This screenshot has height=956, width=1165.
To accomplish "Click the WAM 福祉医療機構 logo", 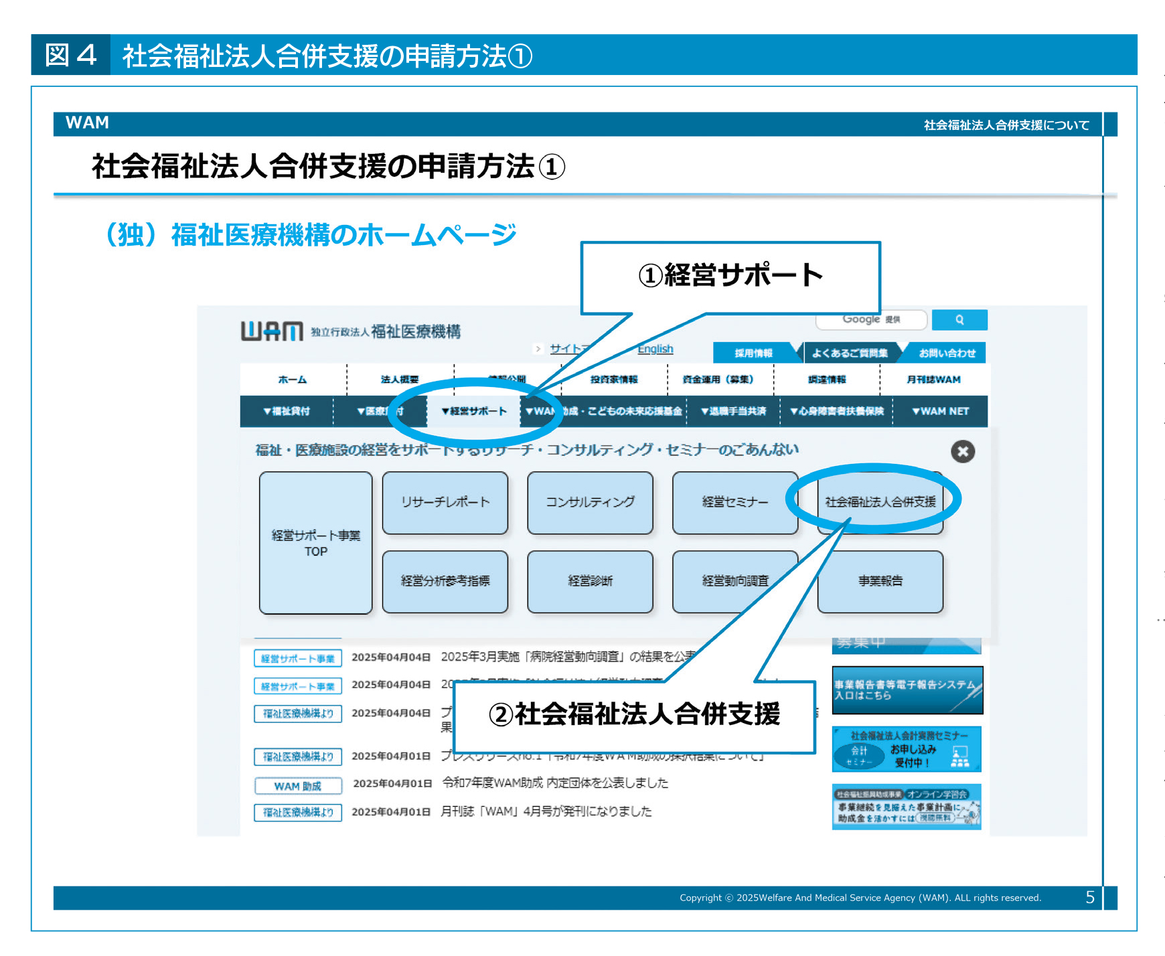I will click(350, 331).
